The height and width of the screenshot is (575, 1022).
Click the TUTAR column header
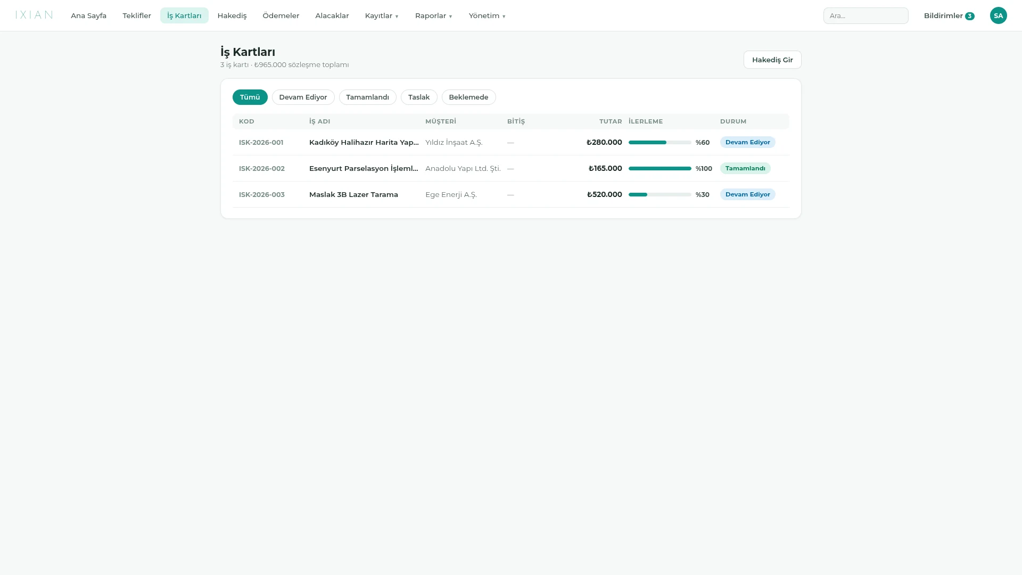(611, 121)
